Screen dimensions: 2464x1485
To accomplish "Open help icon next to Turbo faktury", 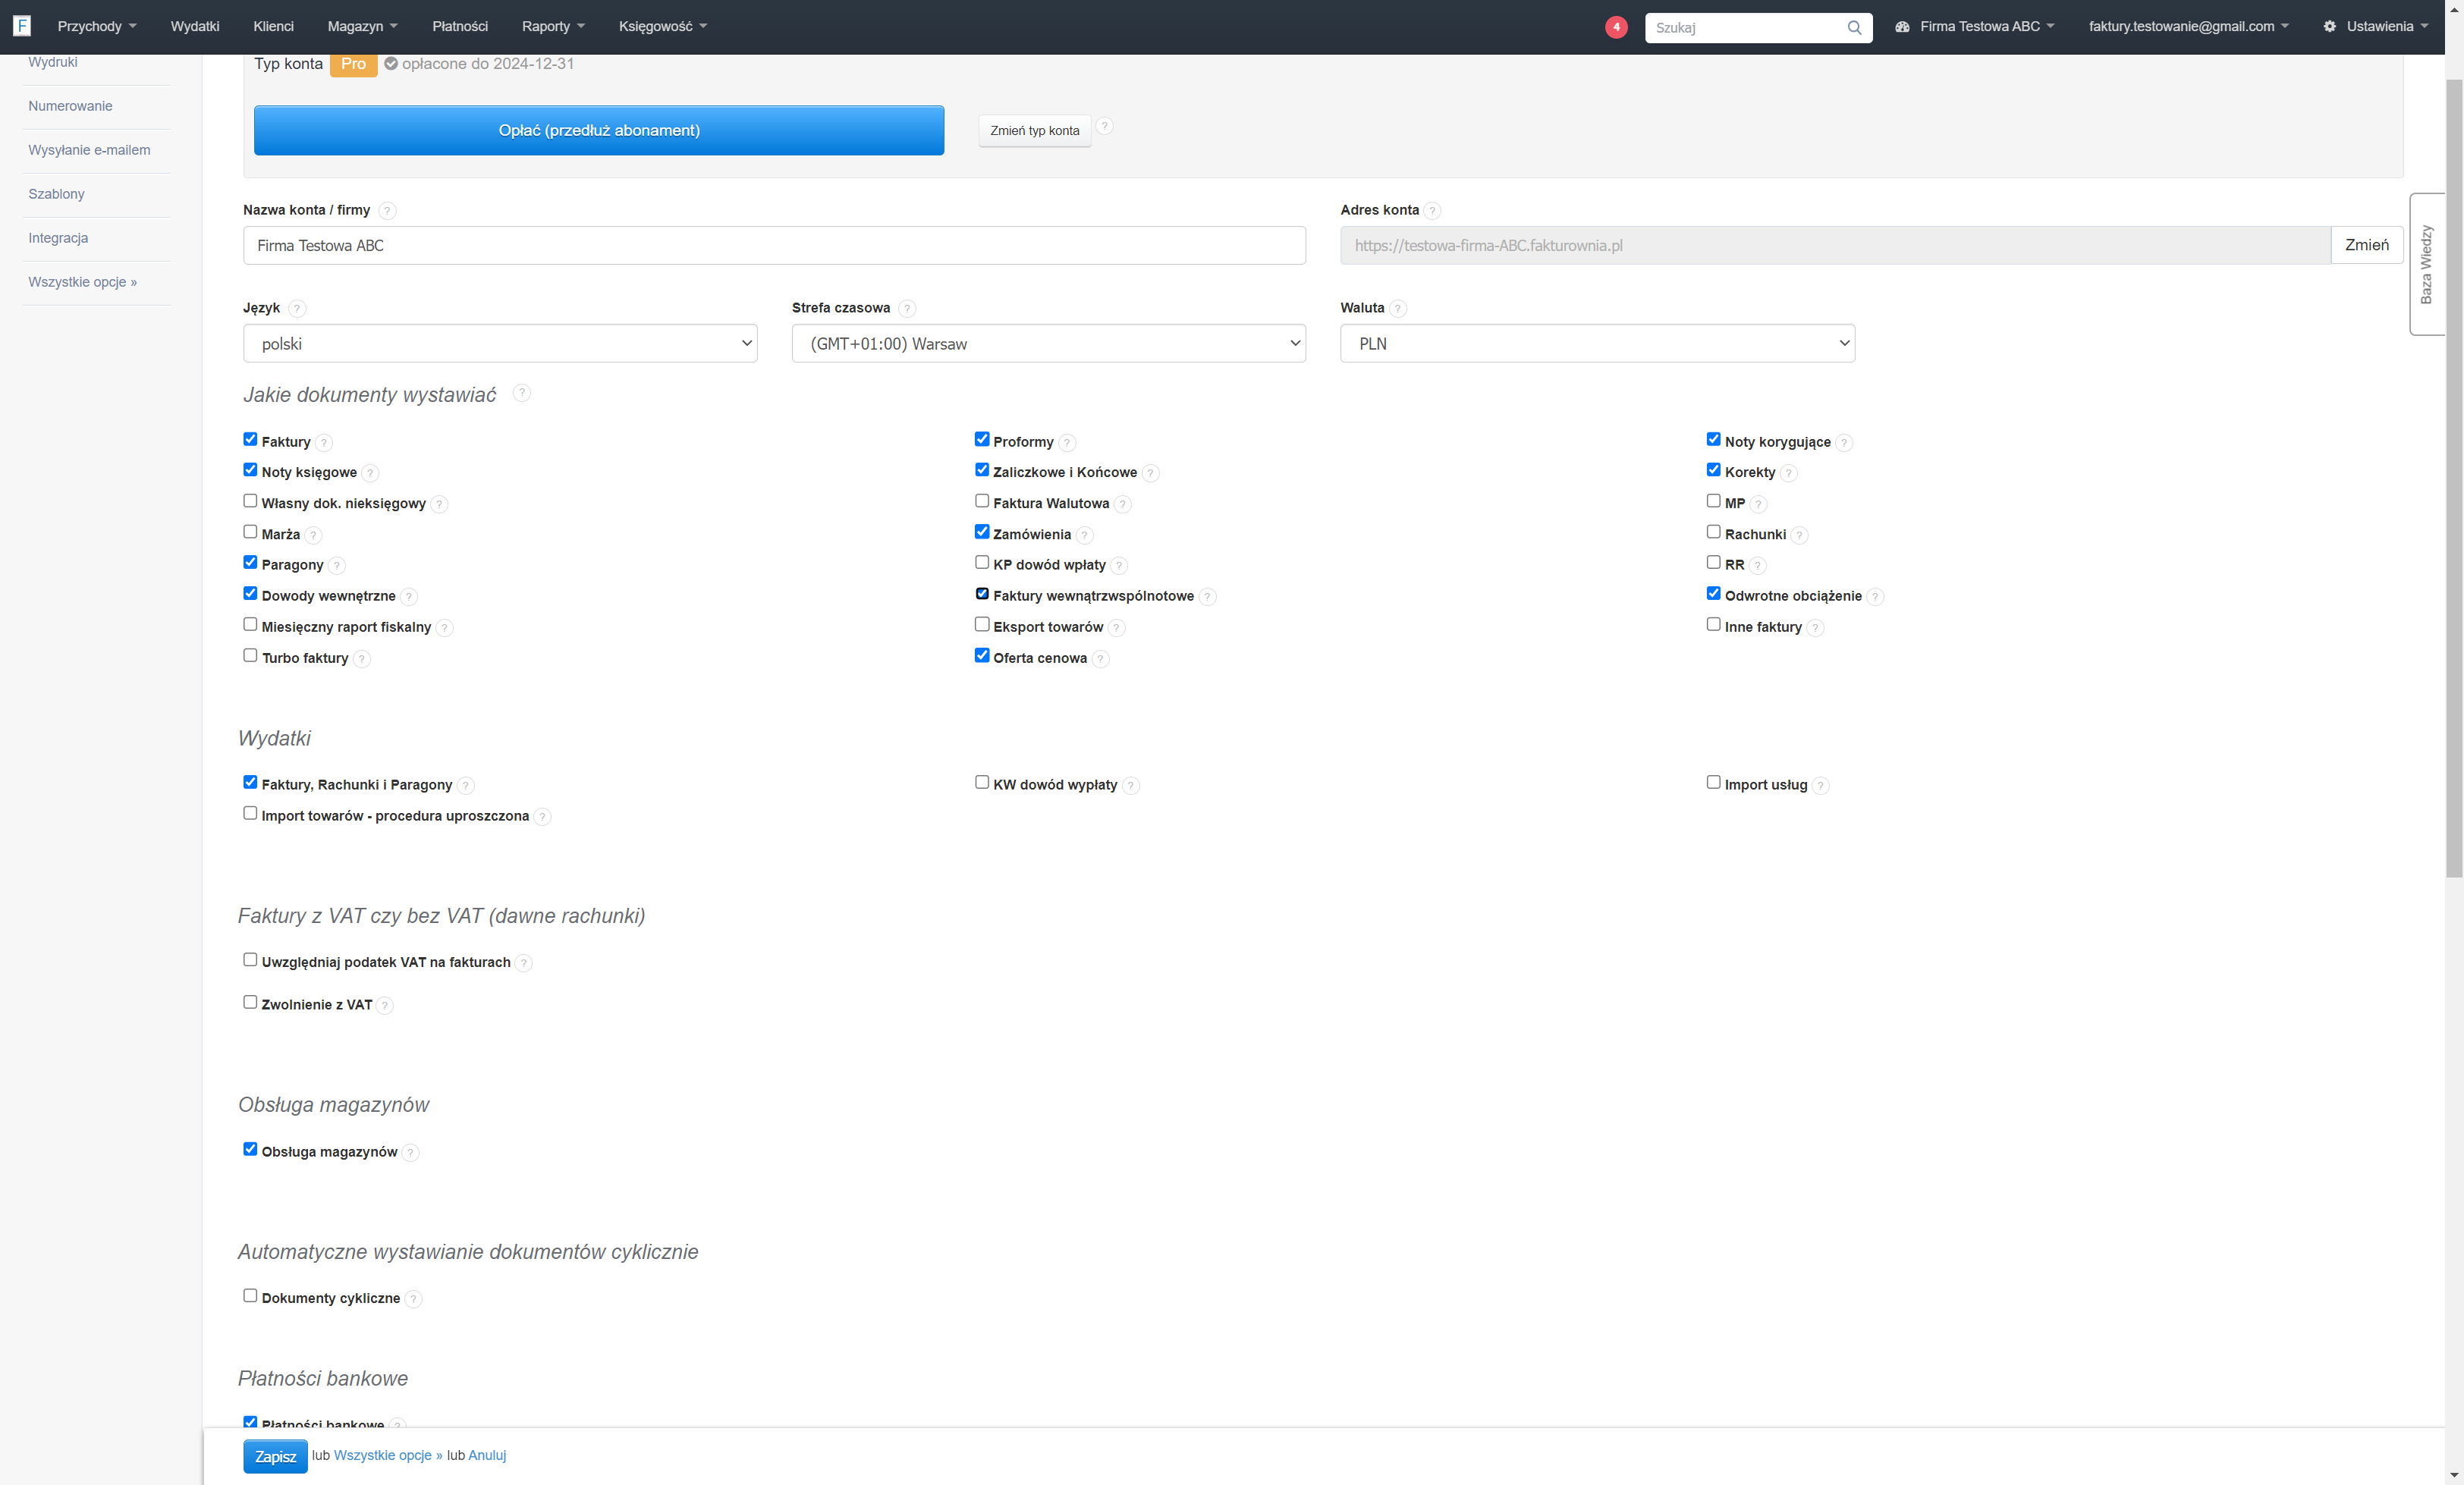I will (x=362, y=658).
